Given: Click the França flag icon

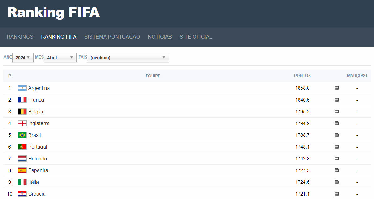Looking at the screenshot, I should pos(23,100).
